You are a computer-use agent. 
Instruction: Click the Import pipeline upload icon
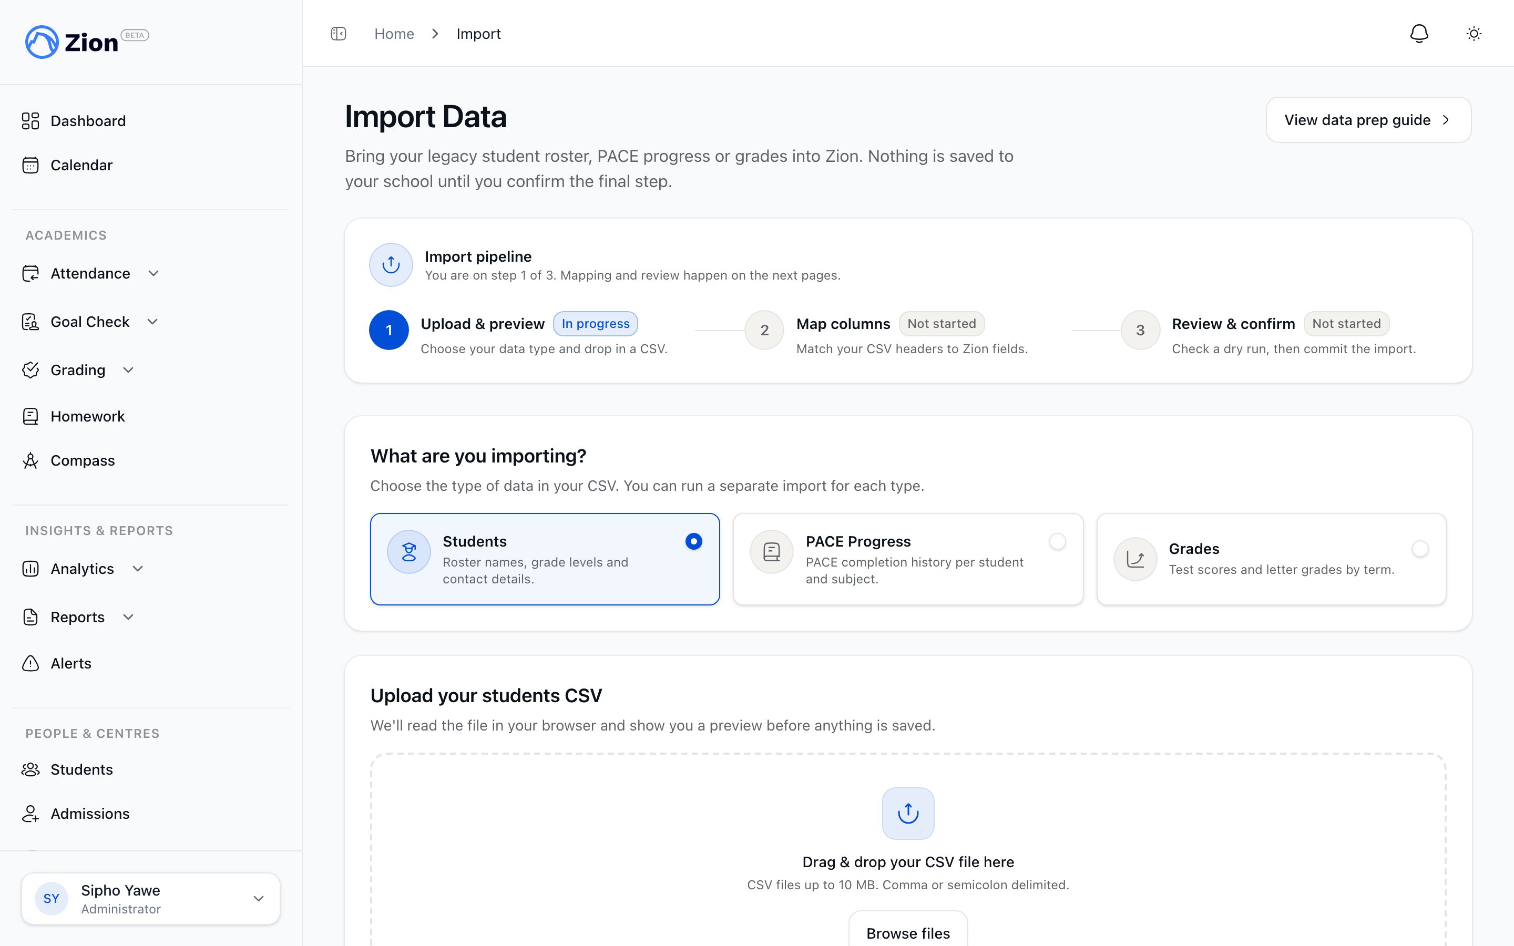tap(391, 265)
